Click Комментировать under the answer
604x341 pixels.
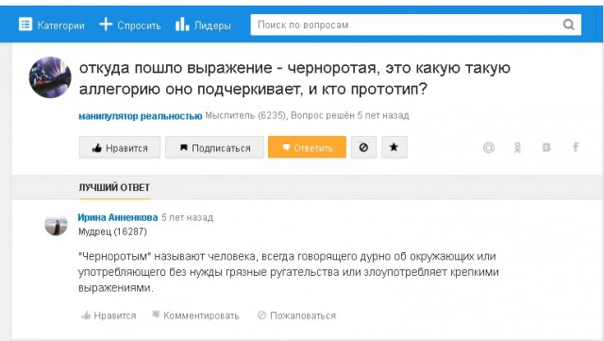pyautogui.click(x=195, y=315)
